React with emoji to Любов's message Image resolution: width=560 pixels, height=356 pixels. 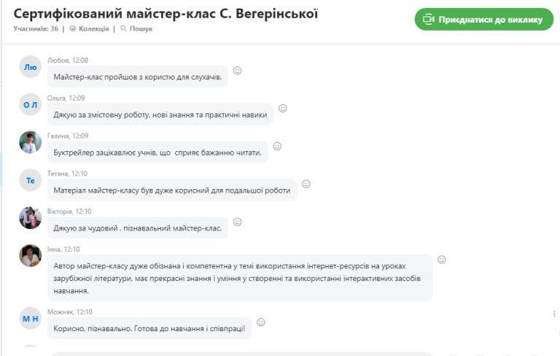point(238,71)
